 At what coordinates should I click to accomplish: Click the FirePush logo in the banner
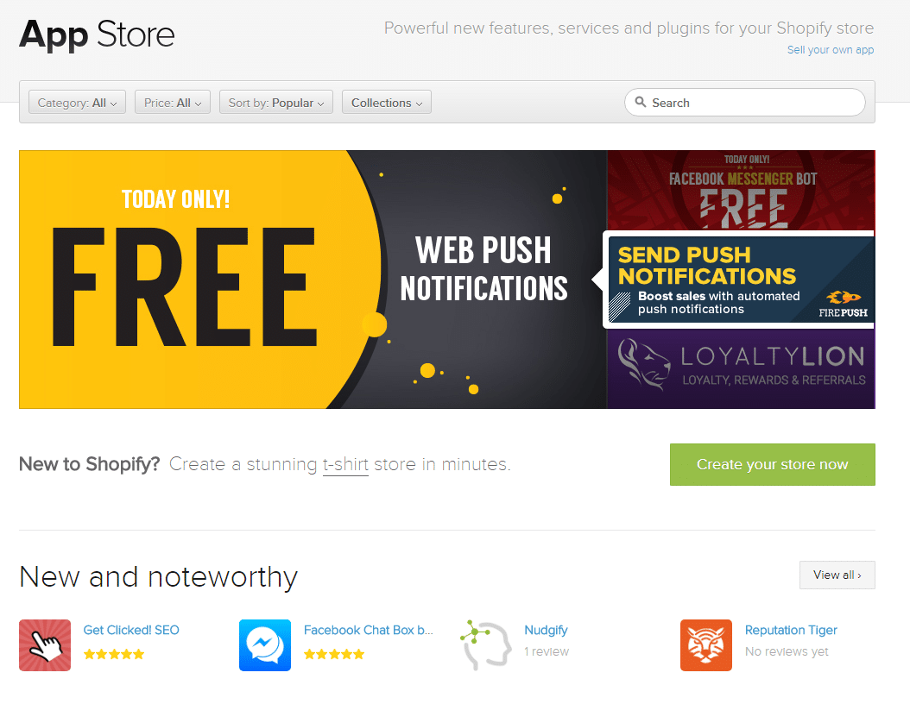(844, 305)
